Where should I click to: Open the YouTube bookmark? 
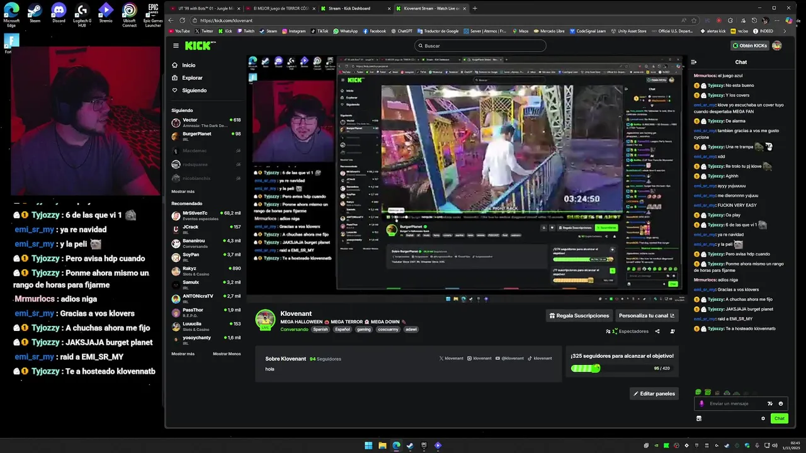click(179, 31)
